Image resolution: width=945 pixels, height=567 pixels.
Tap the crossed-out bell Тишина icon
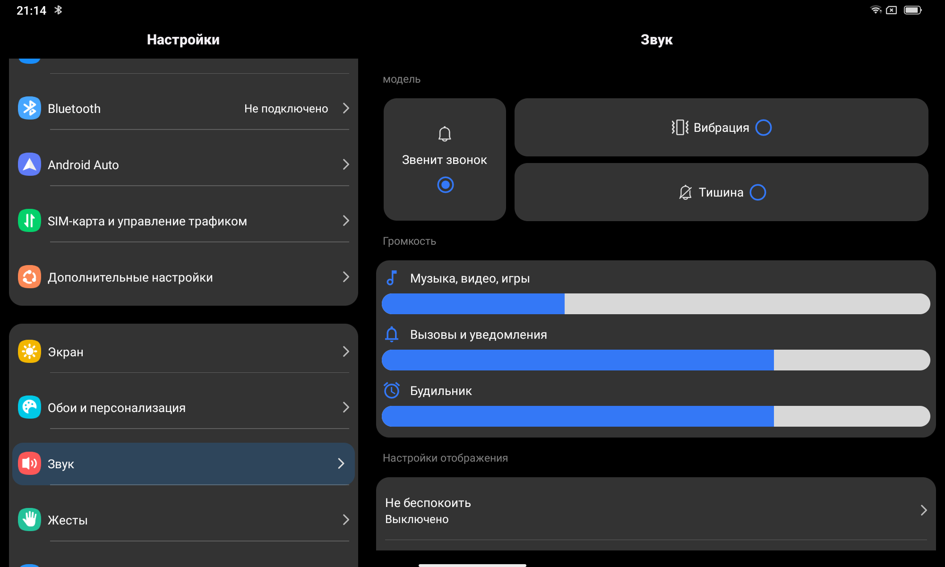click(685, 192)
